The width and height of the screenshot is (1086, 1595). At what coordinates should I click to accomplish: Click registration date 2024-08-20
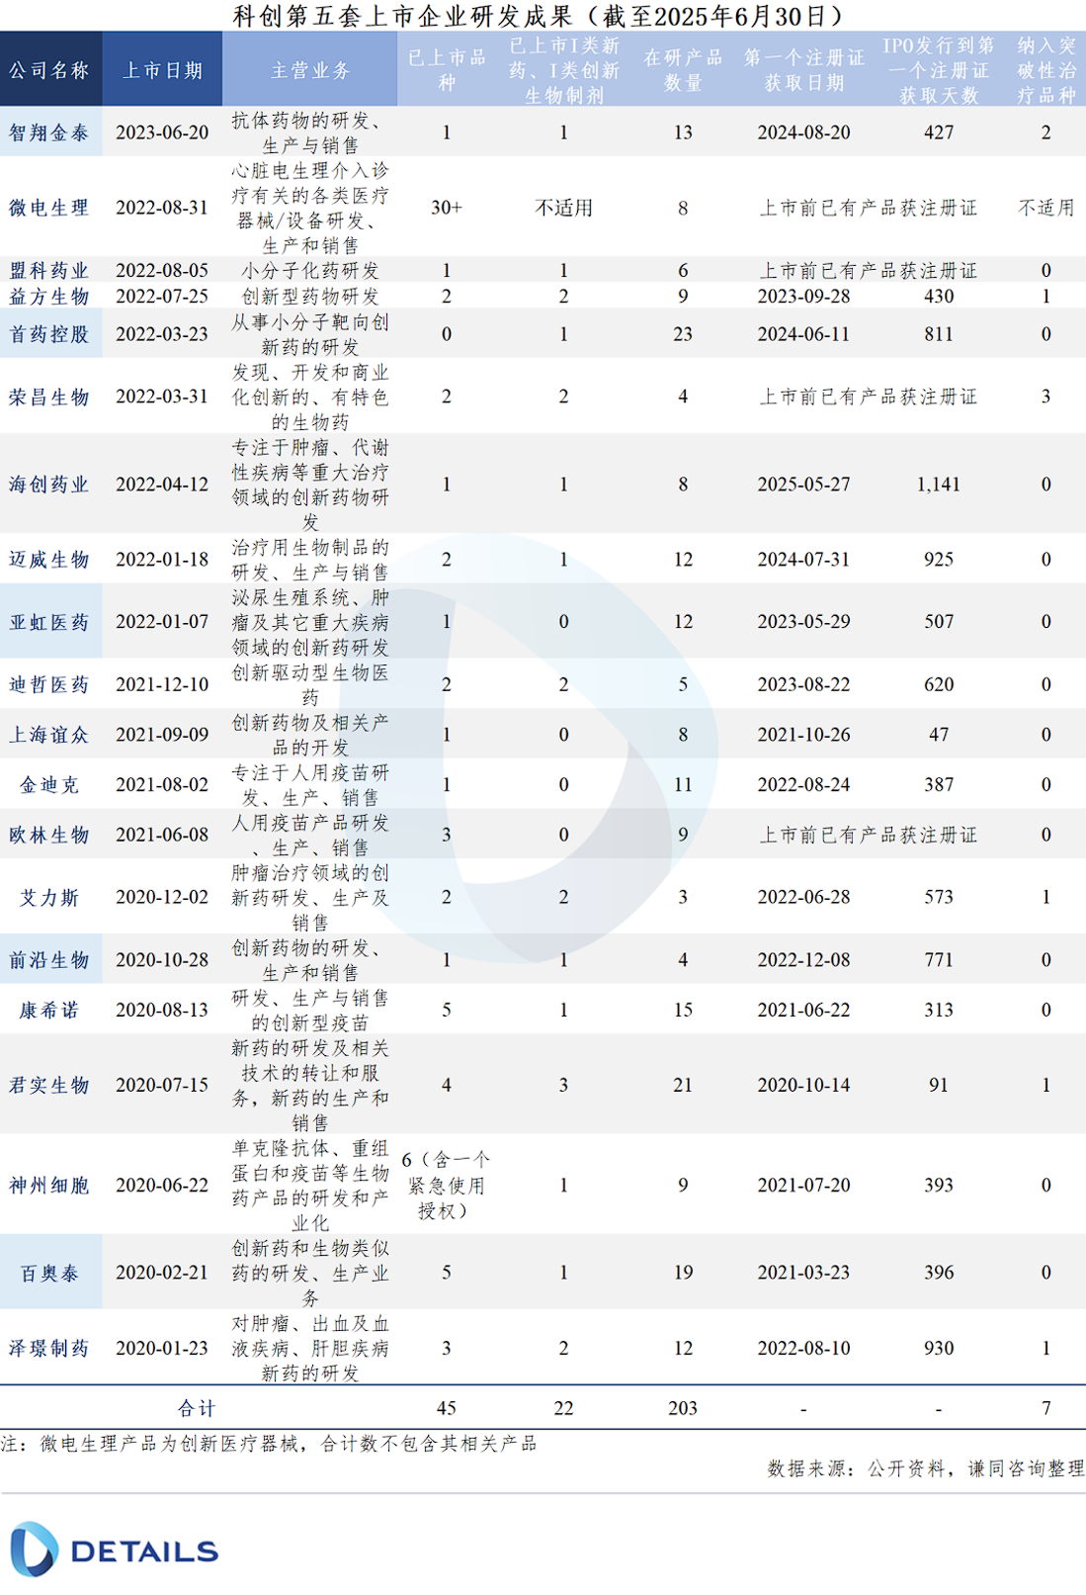tap(803, 133)
